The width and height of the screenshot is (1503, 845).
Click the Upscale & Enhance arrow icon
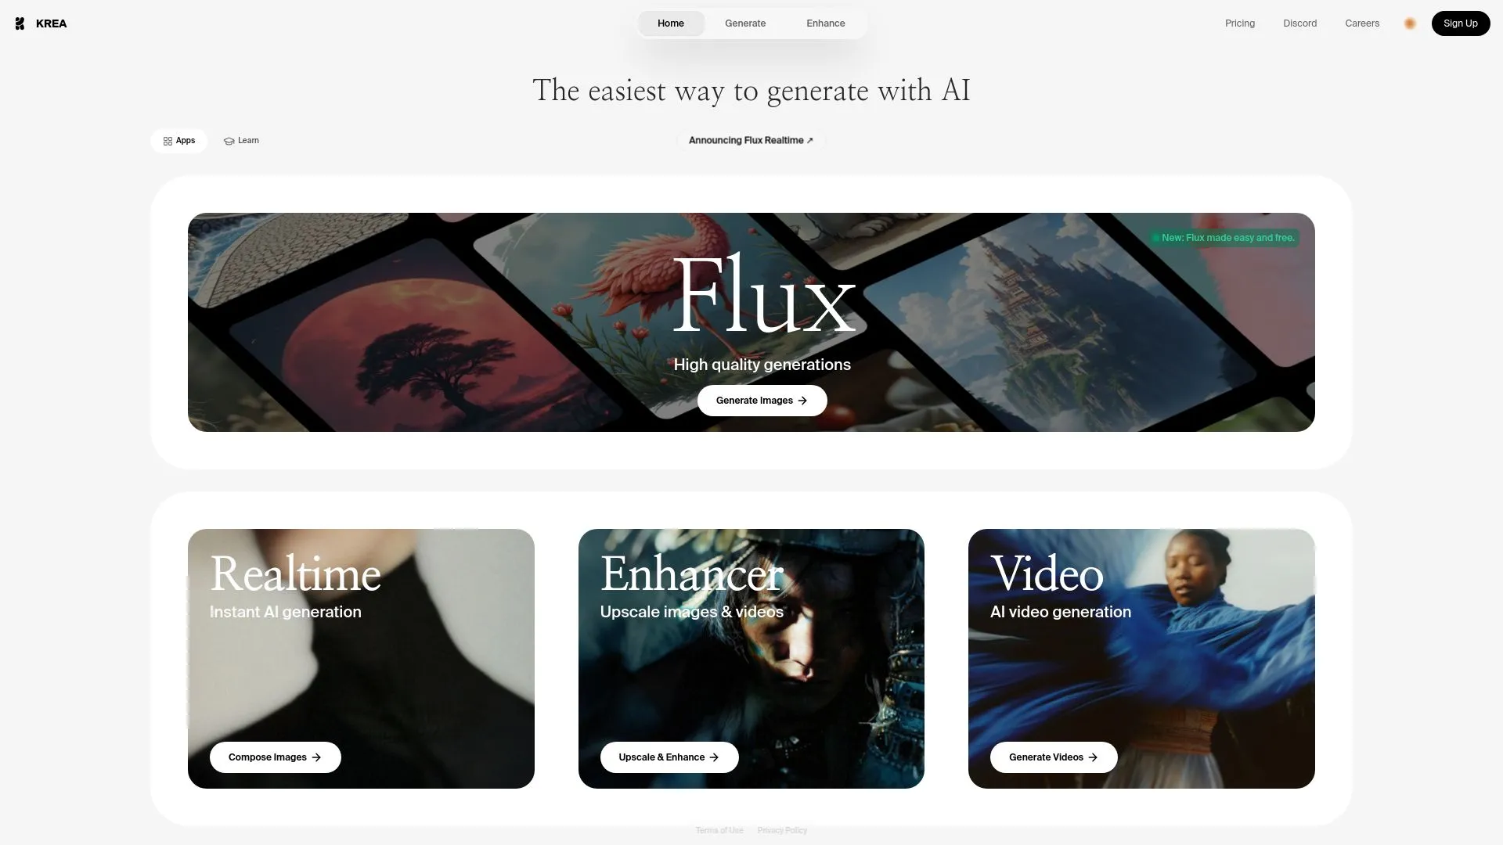point(715,757)
